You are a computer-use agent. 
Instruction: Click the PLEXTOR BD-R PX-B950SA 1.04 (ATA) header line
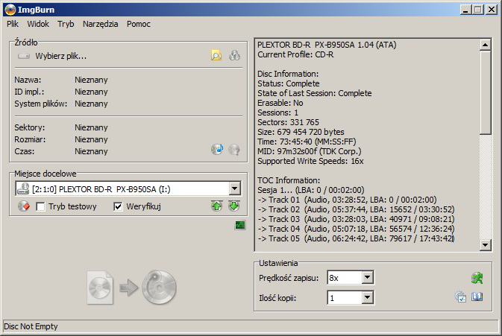[x=327, y=45]
